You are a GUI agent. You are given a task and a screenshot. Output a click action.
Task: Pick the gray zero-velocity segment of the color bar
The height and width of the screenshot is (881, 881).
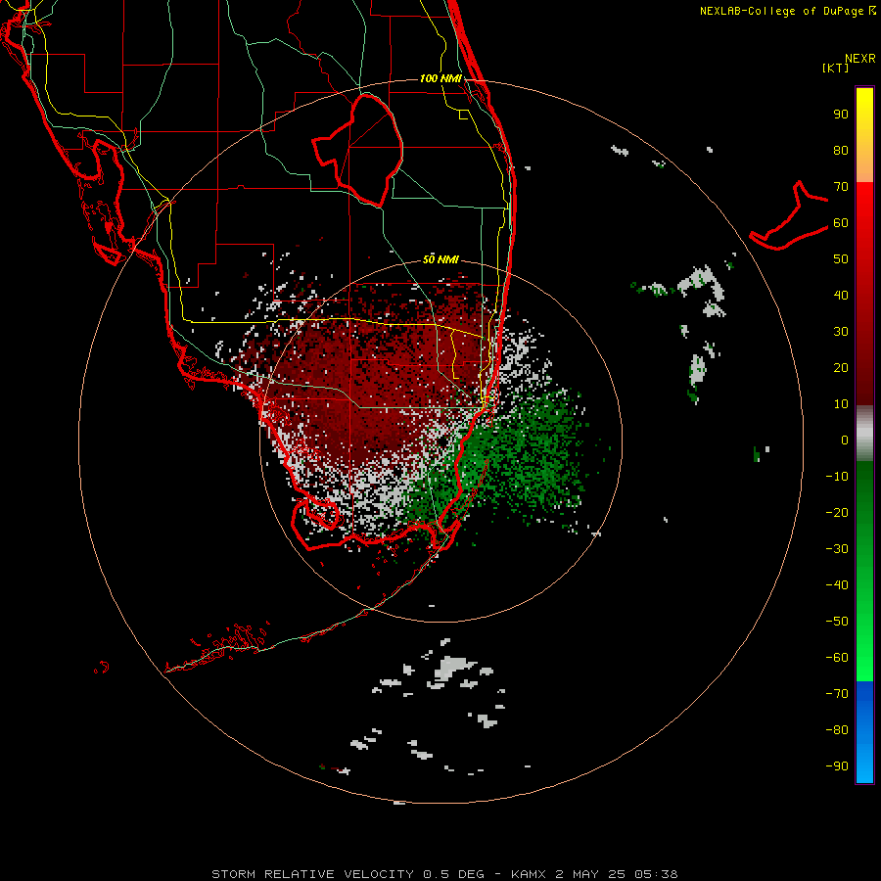pos(864,434)
